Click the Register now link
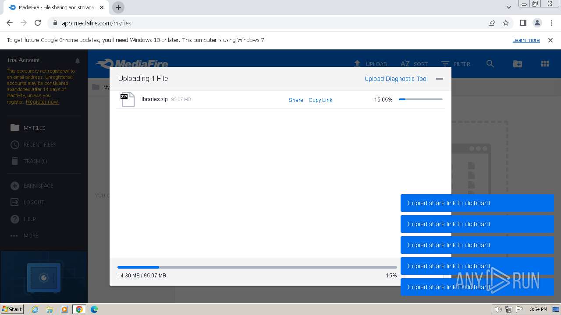This screenshot has height=315, width=561. (42, 101)
